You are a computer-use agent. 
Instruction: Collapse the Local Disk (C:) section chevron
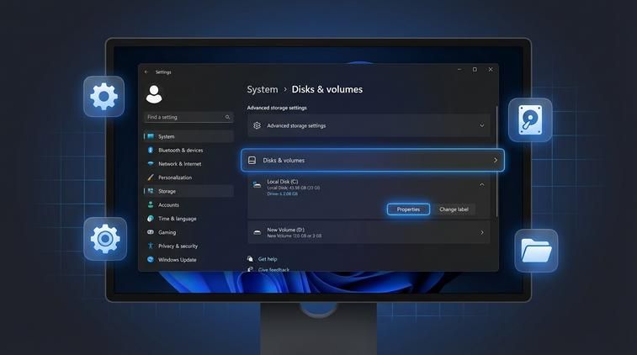[x=482, y=185]
